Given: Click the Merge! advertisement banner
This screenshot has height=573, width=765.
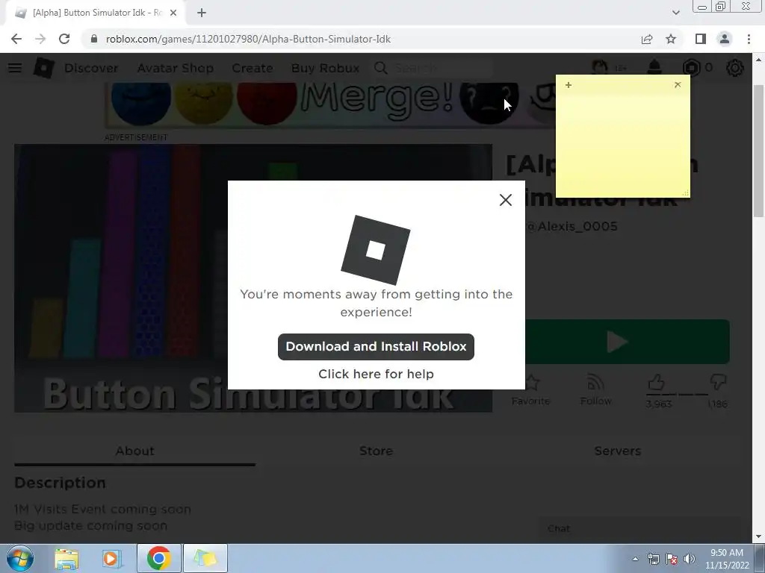Looking at the screenshot, I should tap(329, 104).
